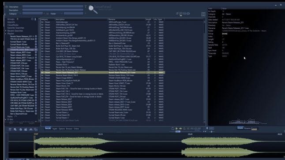Image resolution: width=285 pixels, height=160 pixels.
Task: Click the CloudPacks sidebar item
Action: [x=13, y=25]
